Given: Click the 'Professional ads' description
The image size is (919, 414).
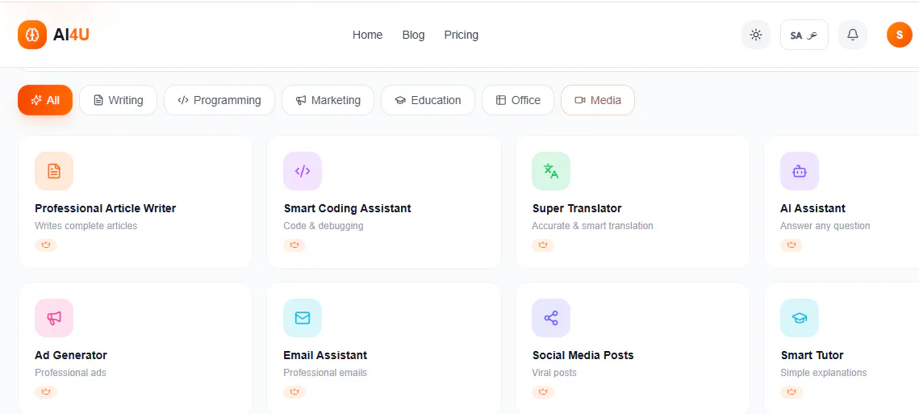Looking at the screenshot, I should [x=70, y=372].
